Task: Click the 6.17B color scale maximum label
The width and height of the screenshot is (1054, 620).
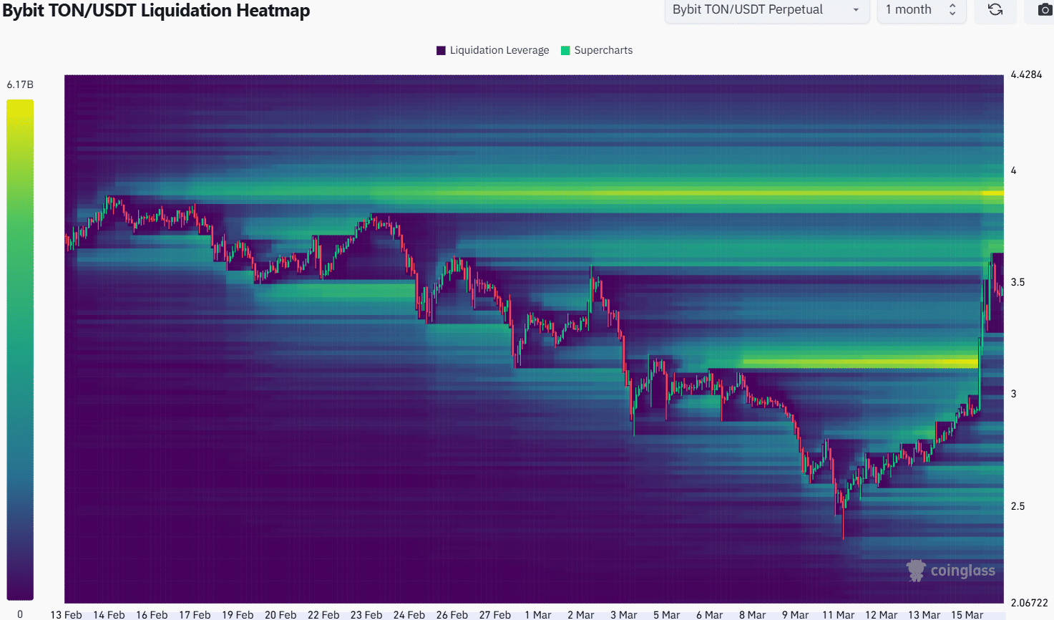Action: click(x=20, y=84)
